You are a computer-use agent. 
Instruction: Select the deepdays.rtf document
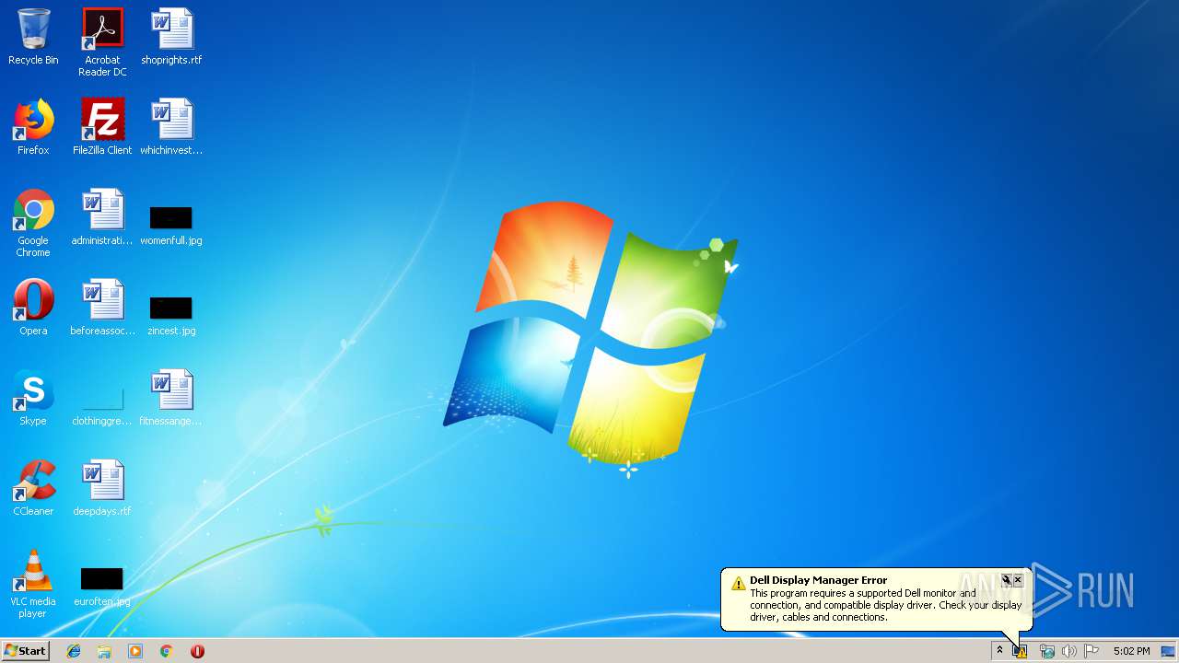pos(102,488)
